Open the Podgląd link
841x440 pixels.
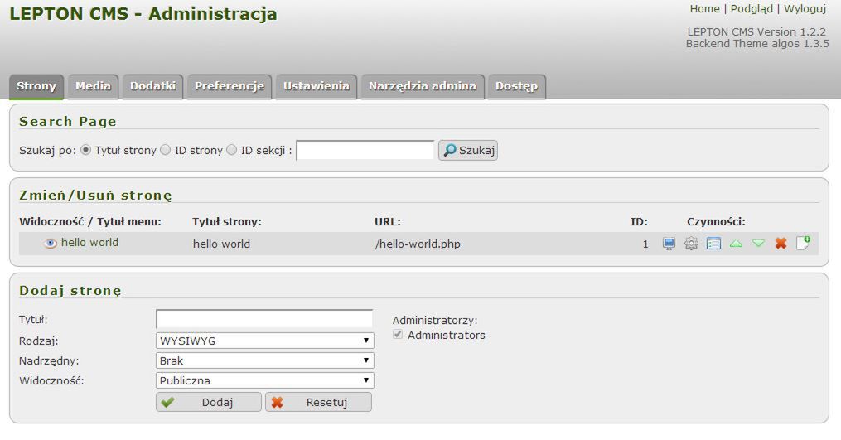pos(752,9)
